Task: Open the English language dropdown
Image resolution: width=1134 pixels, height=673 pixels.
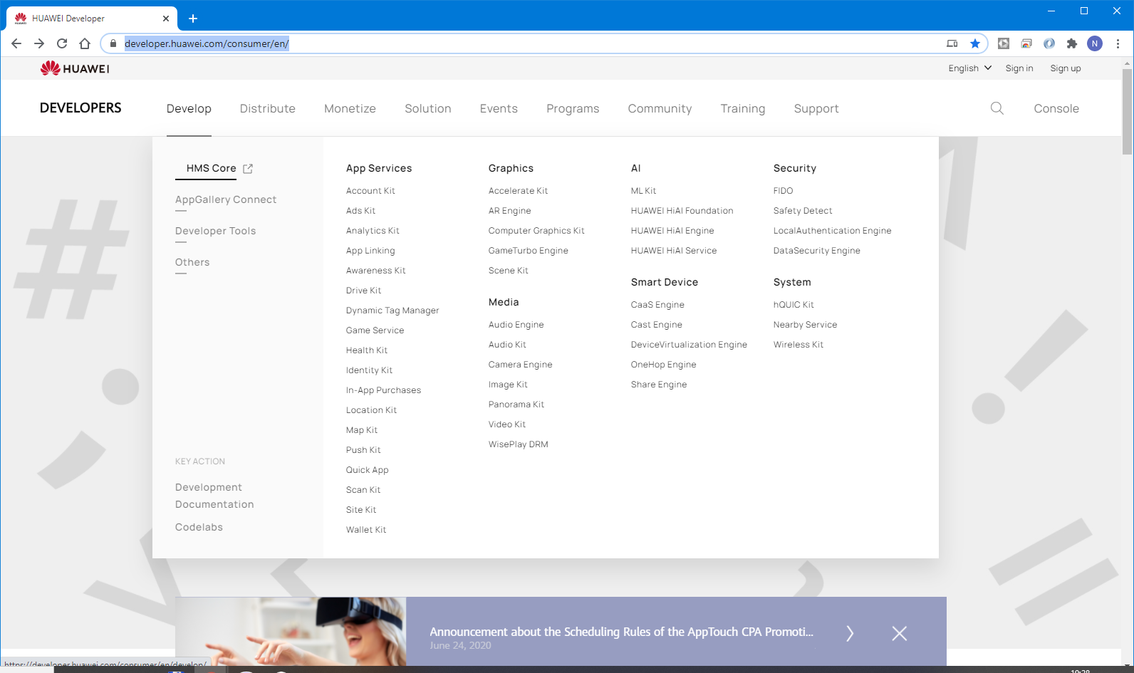Action: tap(969, 68)
